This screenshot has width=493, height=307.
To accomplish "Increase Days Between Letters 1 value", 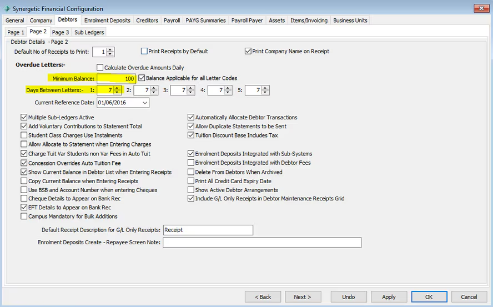I will pos(117,88).
